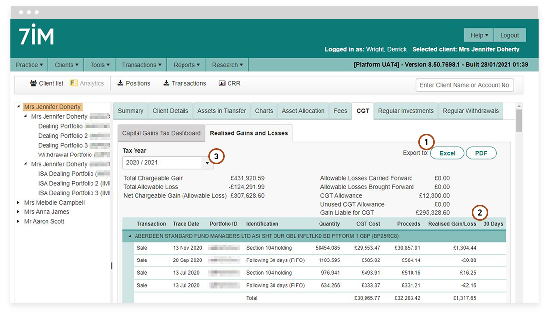549x312 pixels.
Task: Export the report to Excel
Action: pyautogui.click(x=447, y=153)
